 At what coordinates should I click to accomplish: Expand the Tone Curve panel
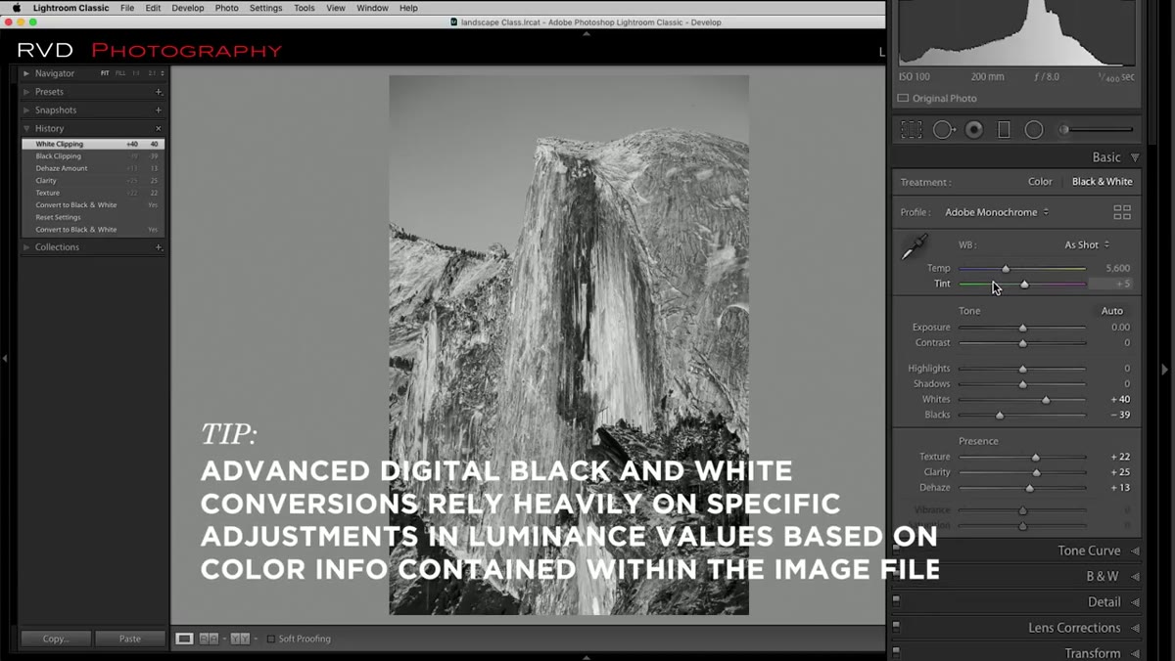[x=1135, y=551]
